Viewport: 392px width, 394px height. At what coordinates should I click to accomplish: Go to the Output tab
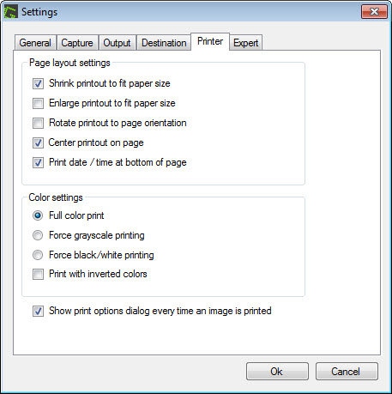[117, 43]
